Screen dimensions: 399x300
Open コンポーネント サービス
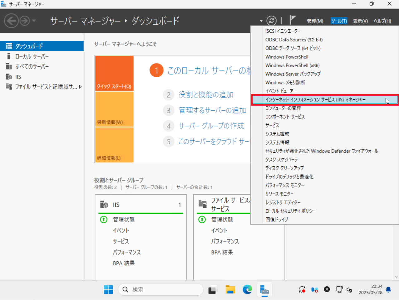tap(325, 117)
